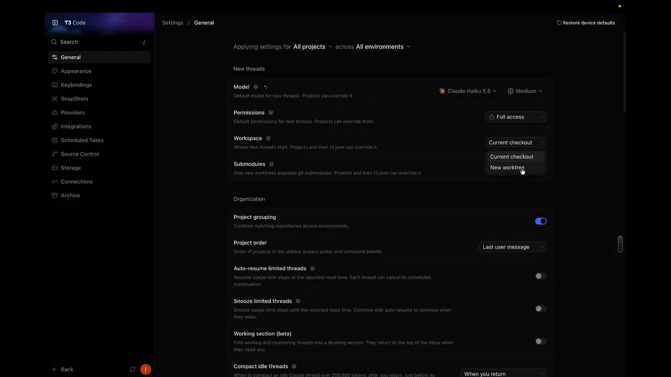Select Current checkout in the Workspace menu
The height and width of the screenshot is (377, 671).
pos(516,157)
